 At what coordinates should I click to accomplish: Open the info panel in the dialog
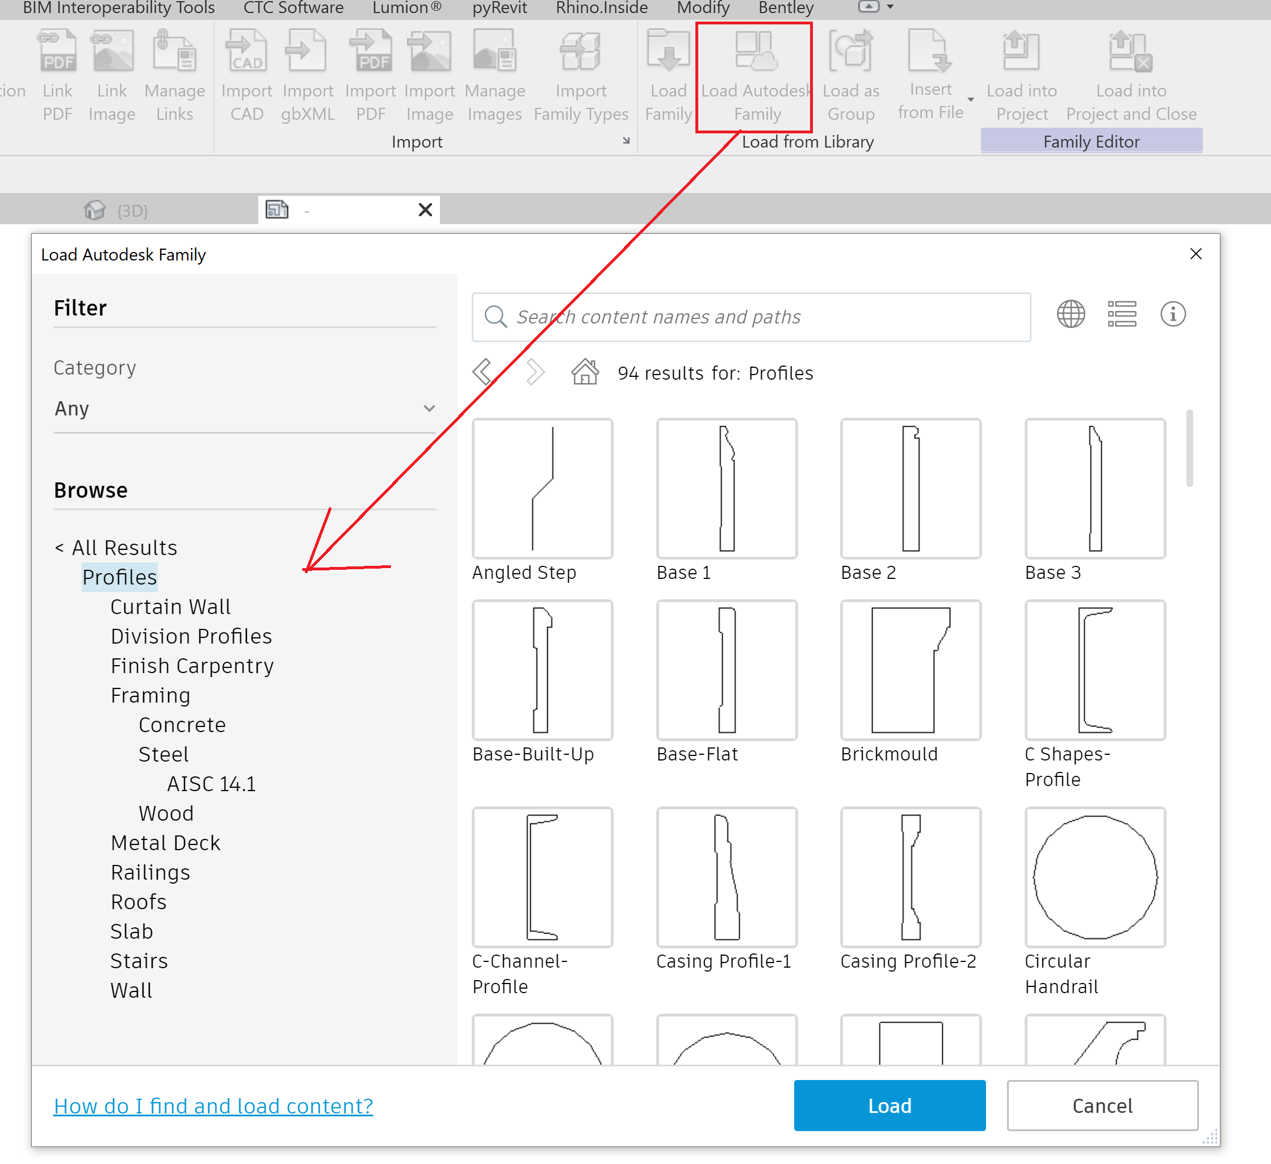(x=1173, y=314)
